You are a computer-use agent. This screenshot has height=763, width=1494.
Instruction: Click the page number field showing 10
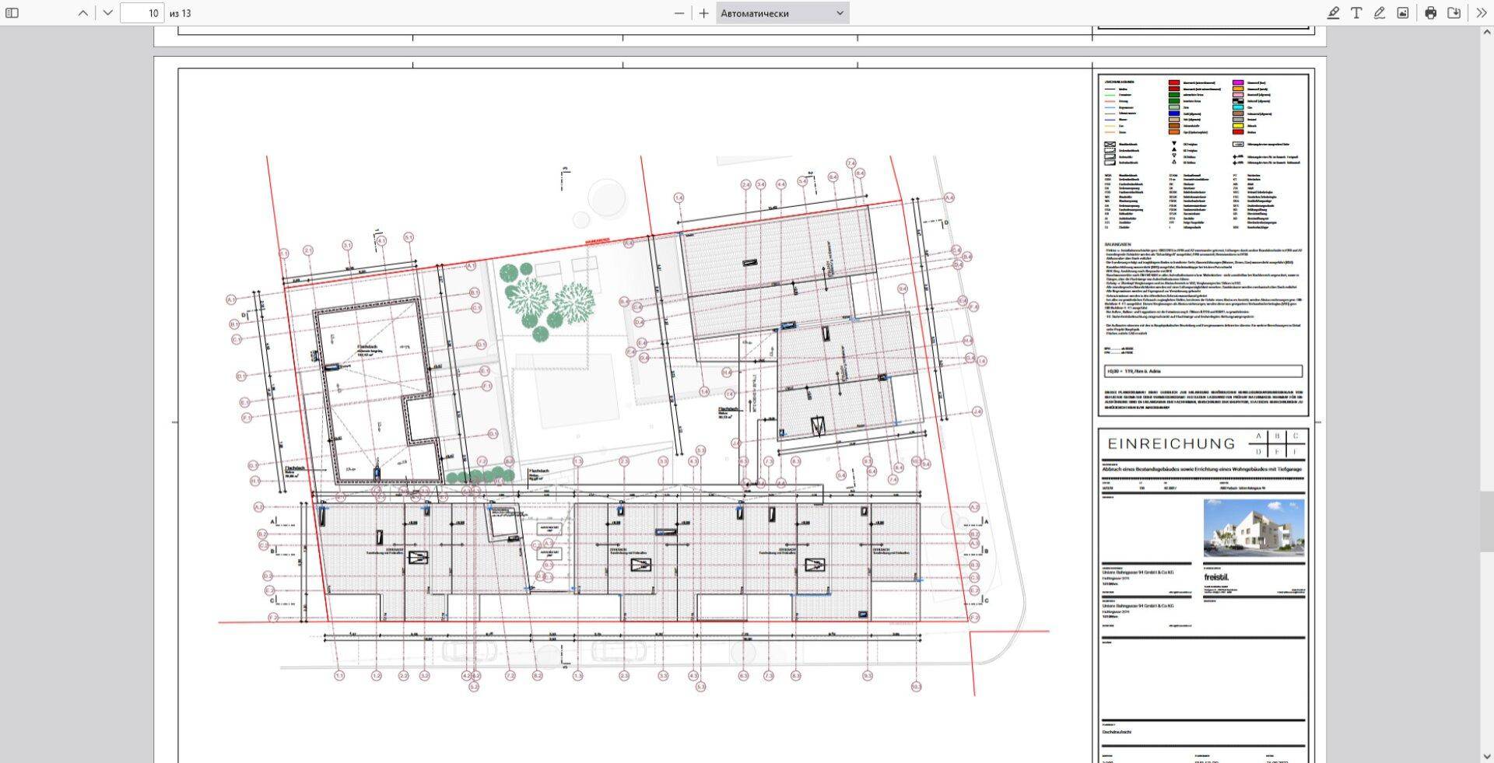pos(142,13)
